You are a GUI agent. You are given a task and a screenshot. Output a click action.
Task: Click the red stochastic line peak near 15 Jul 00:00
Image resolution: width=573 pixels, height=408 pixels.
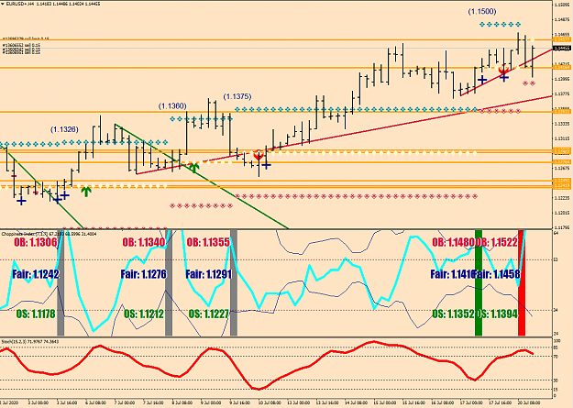pyautogui.click(x=373, y=342)
